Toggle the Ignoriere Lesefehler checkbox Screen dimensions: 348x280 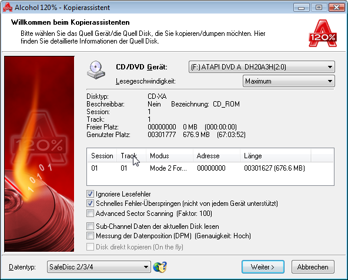(x=90, y=194)
